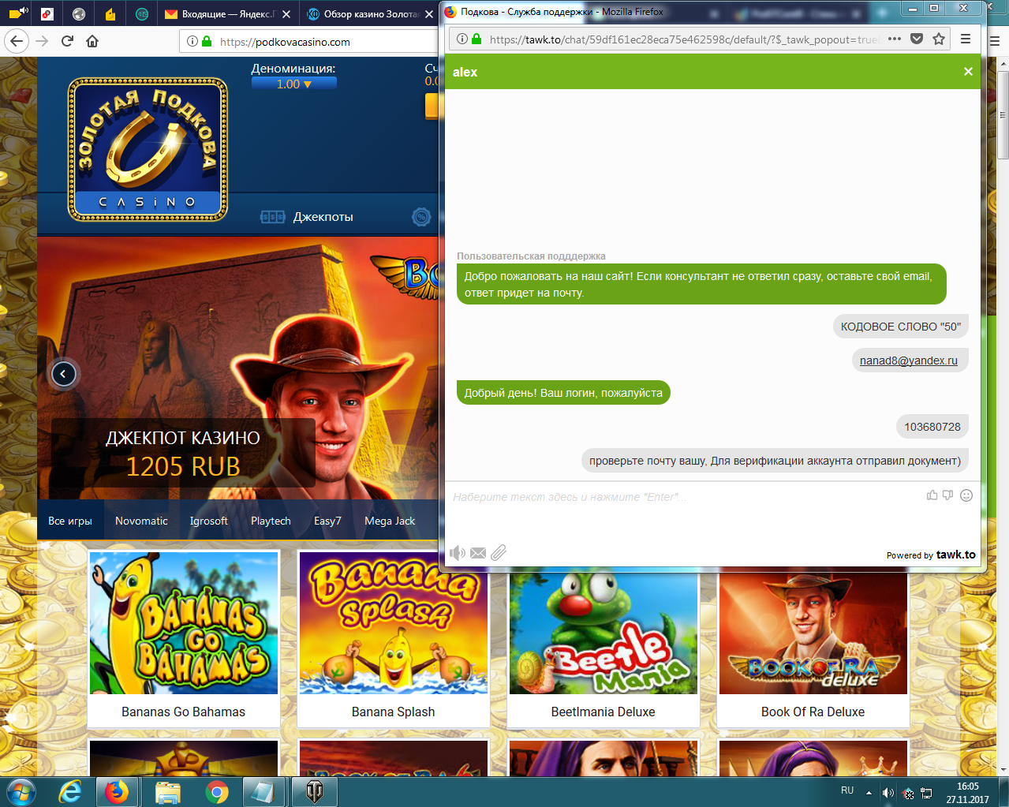
Task: Rate the chat with thumbs down
Action: 947,495
